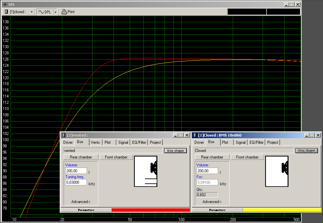Click Parameters bar in Closed window
323x223 pixels.
[217, 210]
